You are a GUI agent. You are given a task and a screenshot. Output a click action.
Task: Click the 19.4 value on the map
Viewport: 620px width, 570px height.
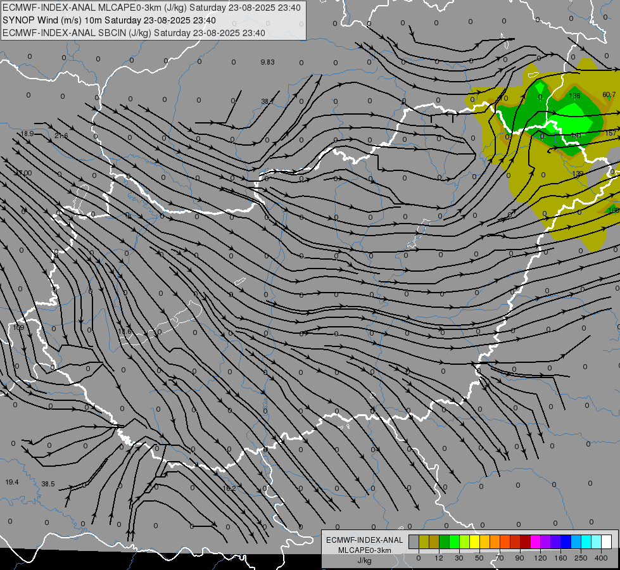pyautogui.click(x=12, y=482)
